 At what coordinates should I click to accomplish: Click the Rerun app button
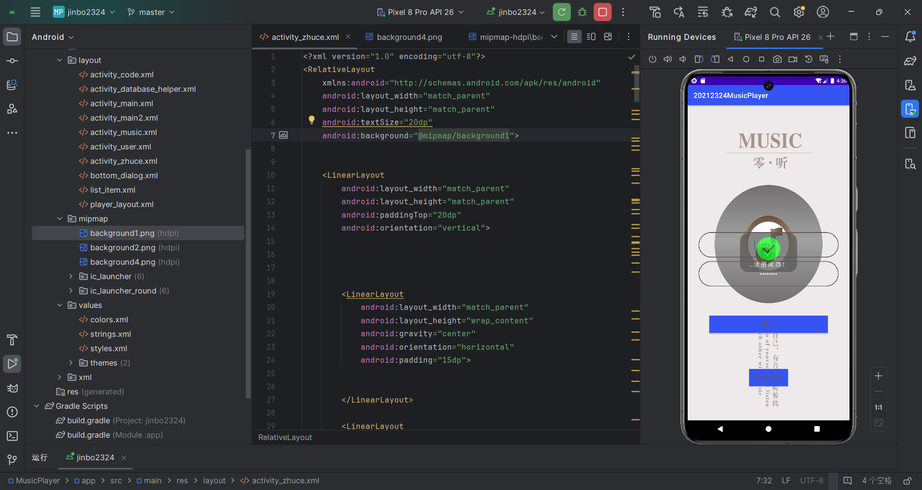click(x=561, y=12)
